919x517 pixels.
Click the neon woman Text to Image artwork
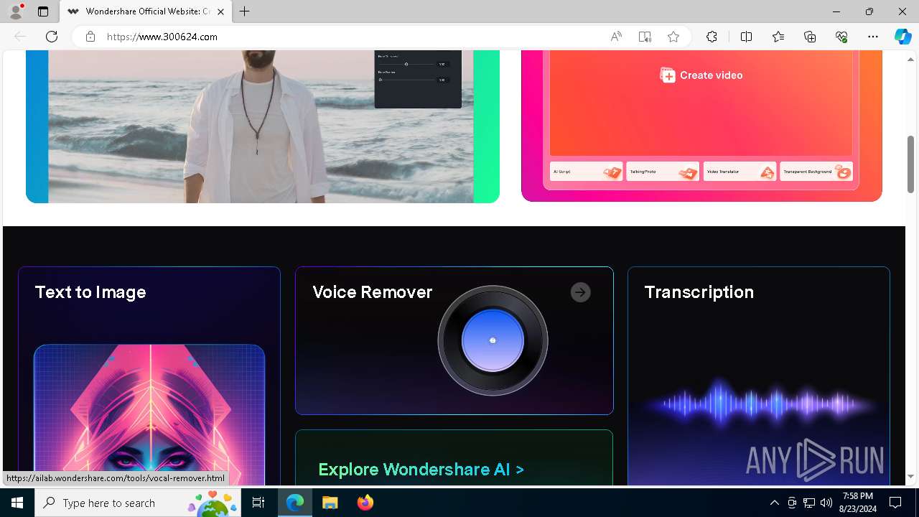coord(149,415)
